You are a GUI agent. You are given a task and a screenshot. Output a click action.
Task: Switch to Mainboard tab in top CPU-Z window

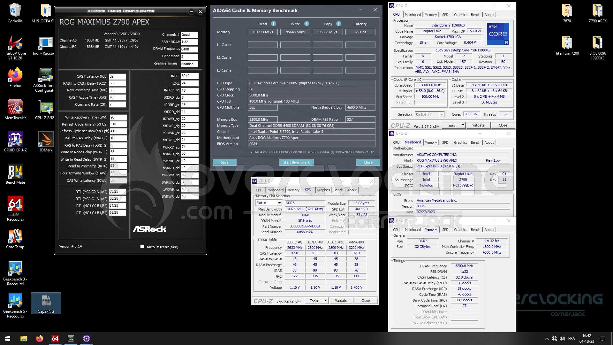(412, 15)
